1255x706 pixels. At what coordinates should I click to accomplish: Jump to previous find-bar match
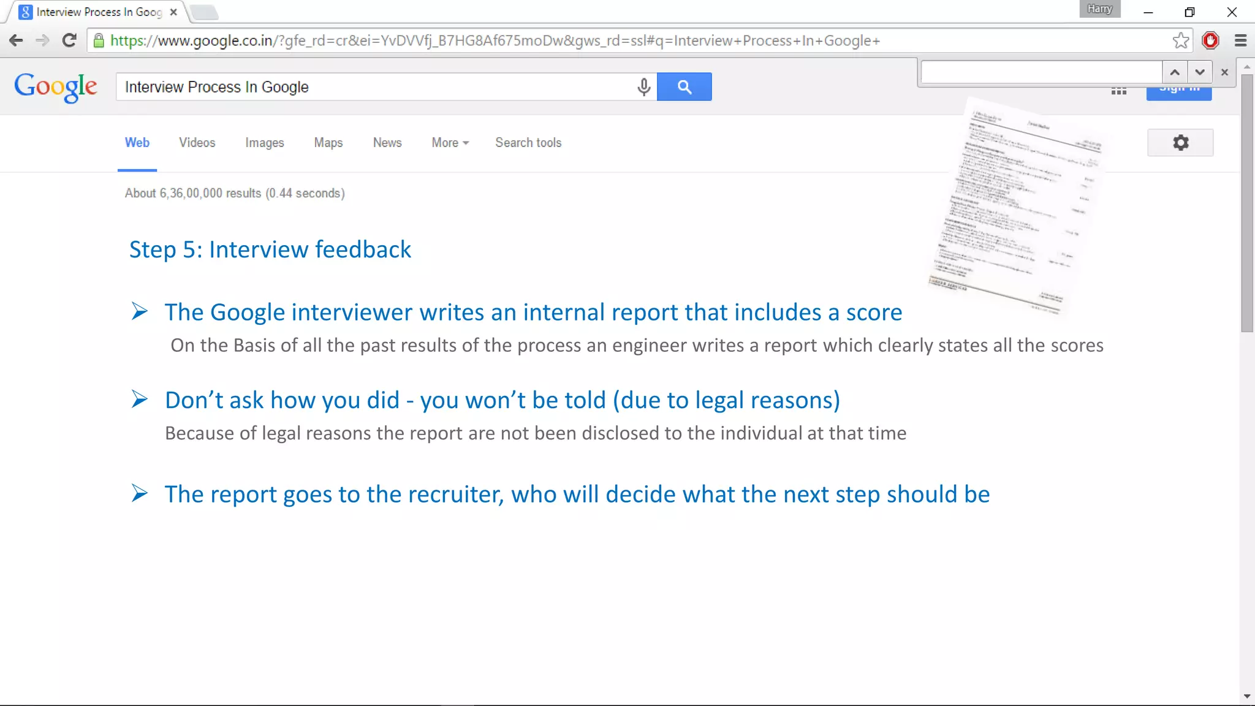[1175, 72]
